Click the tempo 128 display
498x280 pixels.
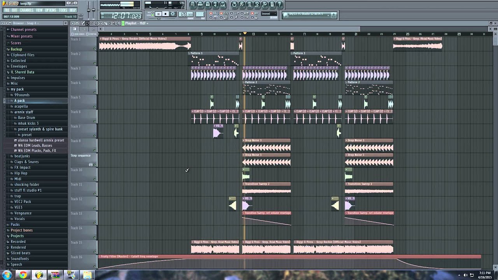tap(186, 14)
